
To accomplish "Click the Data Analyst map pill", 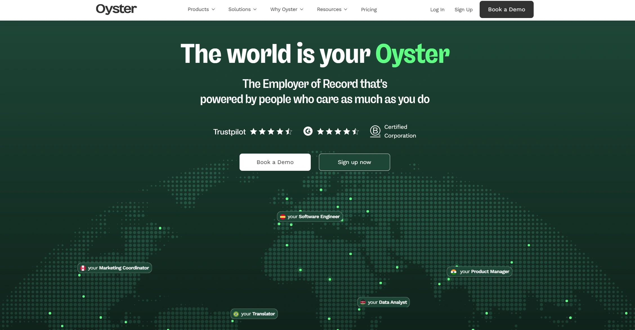I will [x=383, y=302].
